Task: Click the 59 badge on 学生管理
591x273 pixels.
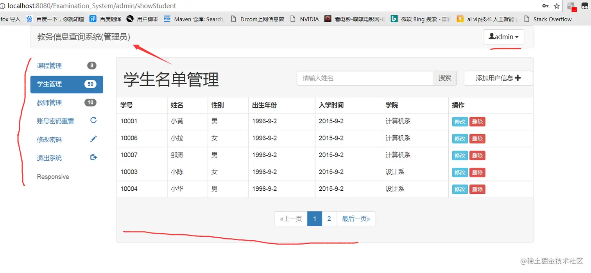Action: [90, 84]
